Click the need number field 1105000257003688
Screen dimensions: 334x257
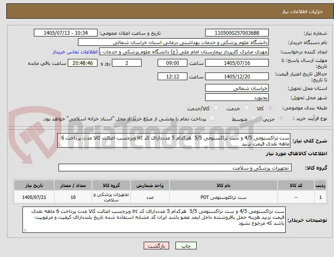point(237,33)
